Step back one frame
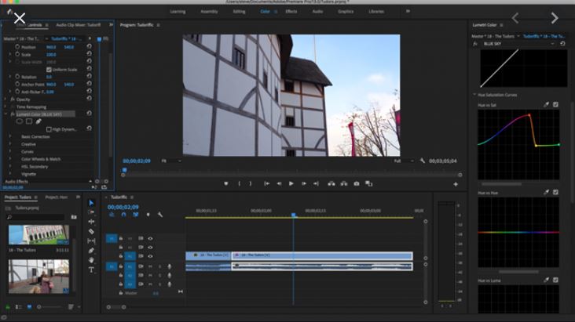The height and width of the screenshot is (322, 575). [279, 183]
